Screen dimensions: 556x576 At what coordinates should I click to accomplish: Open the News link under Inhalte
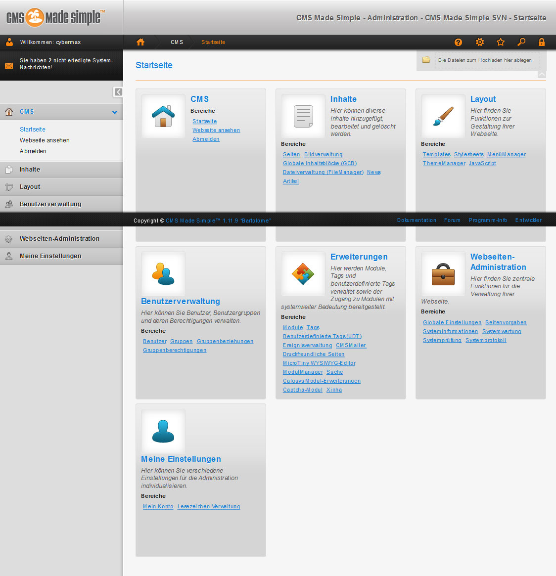pos(374,172)
